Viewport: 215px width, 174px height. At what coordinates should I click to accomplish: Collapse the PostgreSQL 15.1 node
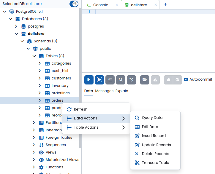[x=4, y=12]
